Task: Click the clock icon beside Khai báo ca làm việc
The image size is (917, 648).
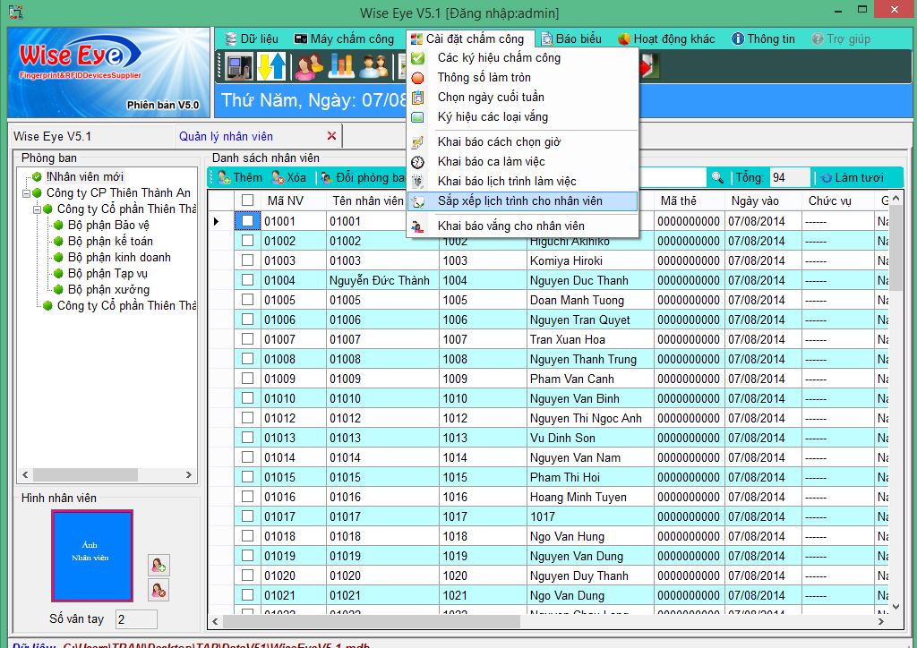Action: [x=417, y=162]
